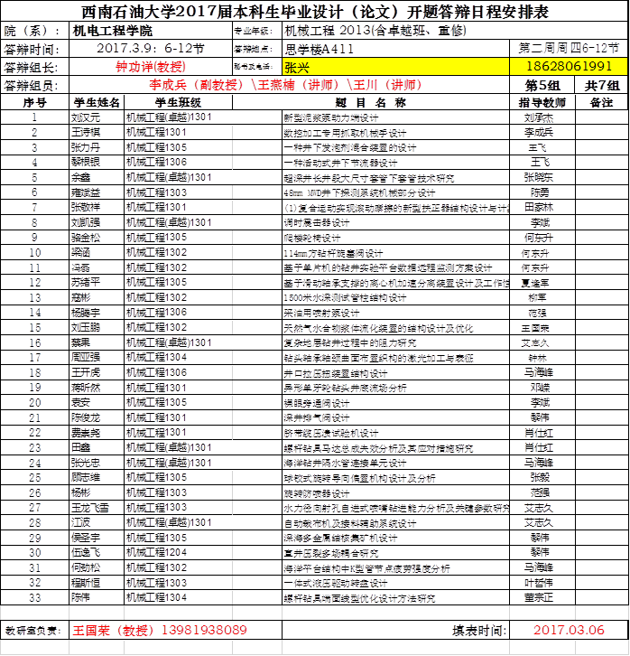
Task: Click row number 33 cell
Action: pos(34,597)
